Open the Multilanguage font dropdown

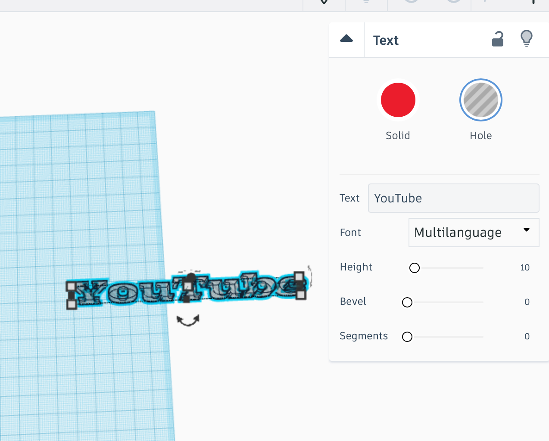pyautogui.click(x=474, y=233)
